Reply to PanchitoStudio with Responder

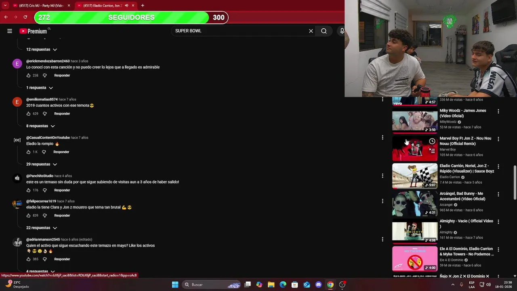62,190
